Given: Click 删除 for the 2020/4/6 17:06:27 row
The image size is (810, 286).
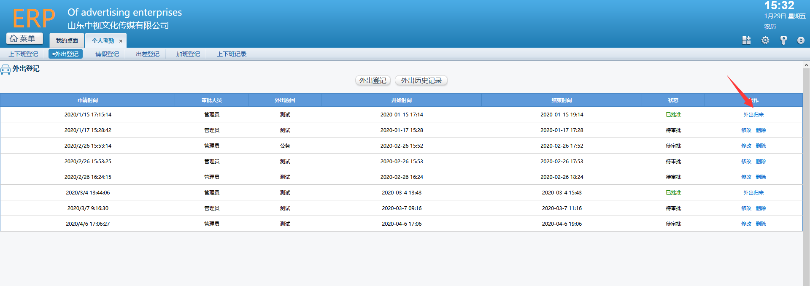Looking at the screenshot, I should pyautogui.click(x=761, y=224).
